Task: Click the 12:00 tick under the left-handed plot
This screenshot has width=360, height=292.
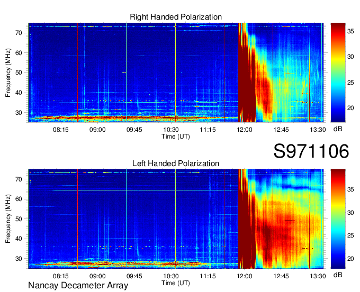Action: (x=244, y=276)
